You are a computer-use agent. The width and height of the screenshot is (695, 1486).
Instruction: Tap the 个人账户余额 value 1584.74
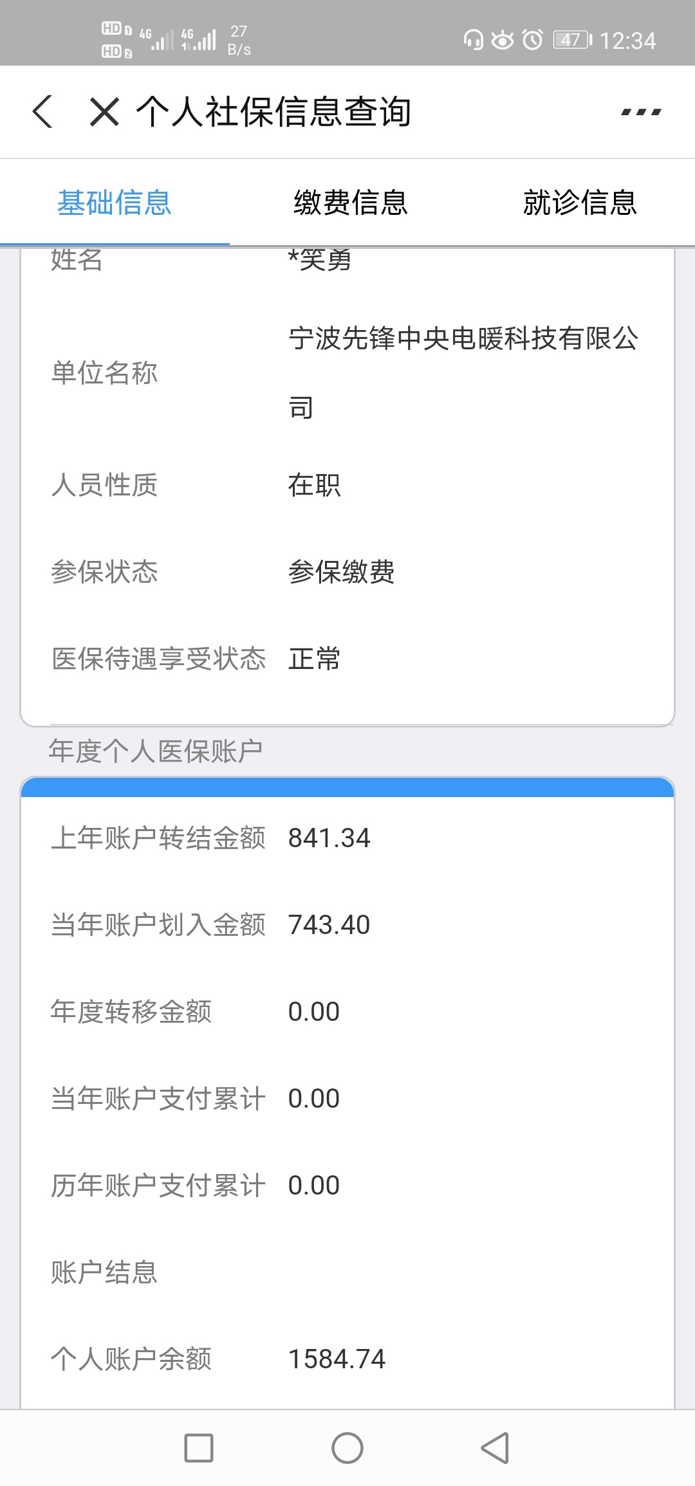337,1359
